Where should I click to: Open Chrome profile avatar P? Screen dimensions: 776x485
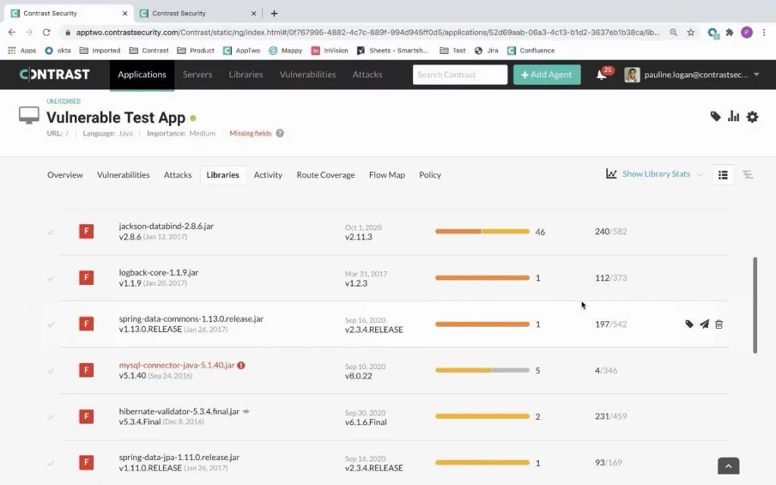pyautogui.click(x=746, y=32)
